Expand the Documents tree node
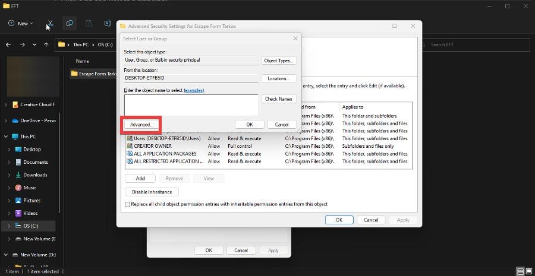Viewport: 535px width, 276px height. (x=9, y=162)
